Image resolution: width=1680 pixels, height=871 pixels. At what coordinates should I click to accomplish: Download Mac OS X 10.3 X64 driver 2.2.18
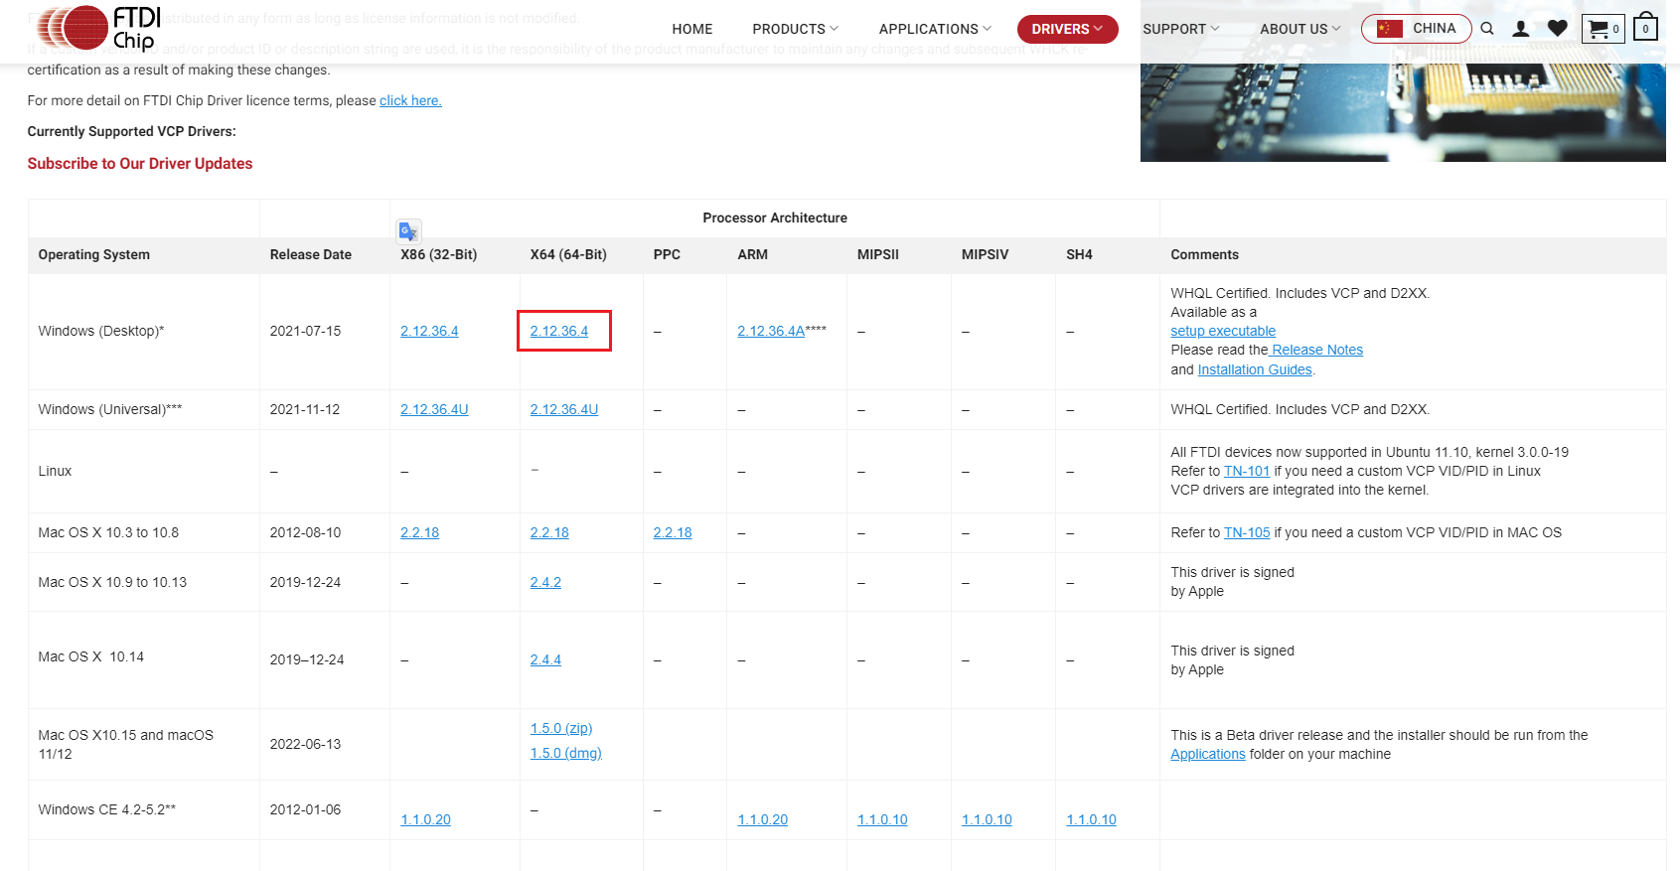coord(549,532)
